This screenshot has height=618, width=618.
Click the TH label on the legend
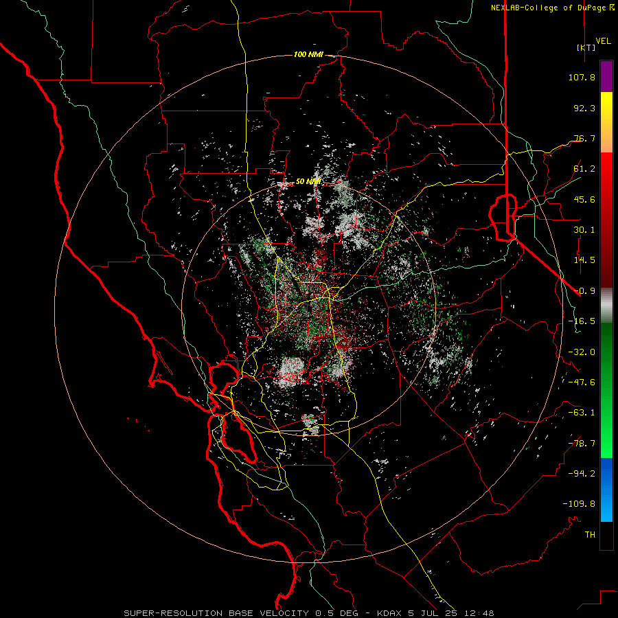pyautogui.click(x=590, y=535)
